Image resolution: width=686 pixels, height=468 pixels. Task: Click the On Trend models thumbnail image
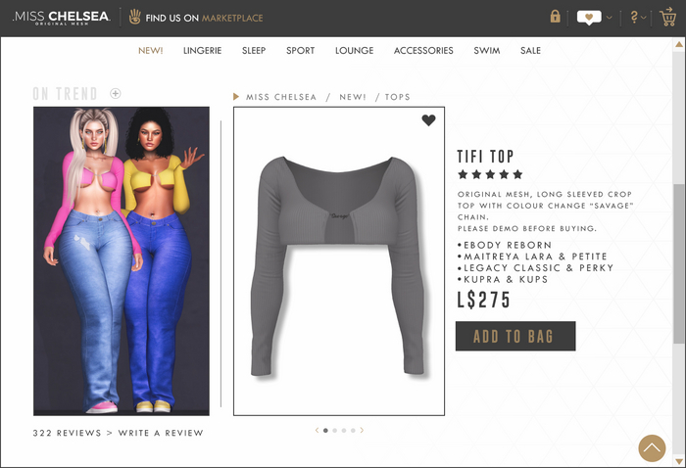[122, 260]
